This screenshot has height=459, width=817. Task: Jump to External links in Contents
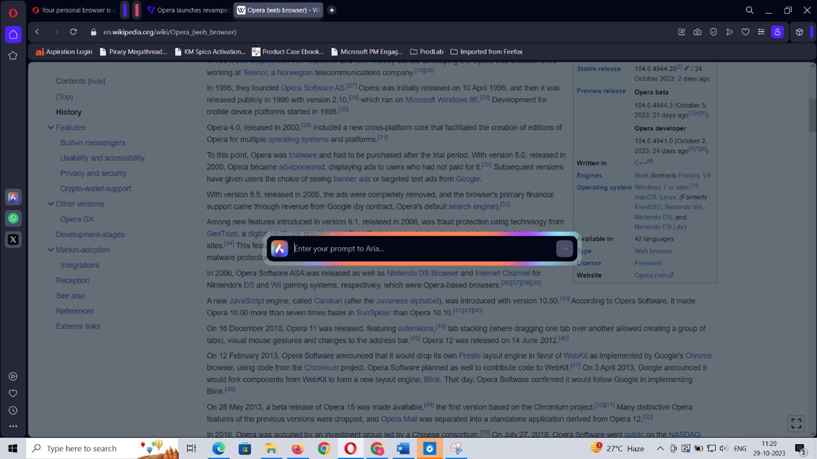pyautogui.click(x=78, y=326)
